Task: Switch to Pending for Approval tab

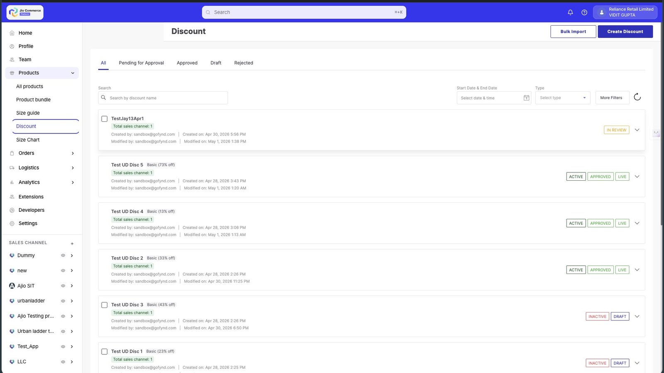Action: click(142, 63)
